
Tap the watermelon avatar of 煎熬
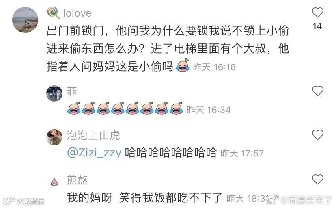click(54, 182)
